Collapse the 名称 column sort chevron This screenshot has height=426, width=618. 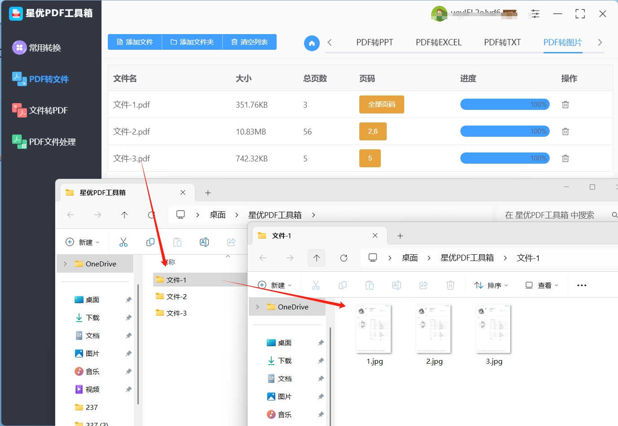(x=228, y=256)
